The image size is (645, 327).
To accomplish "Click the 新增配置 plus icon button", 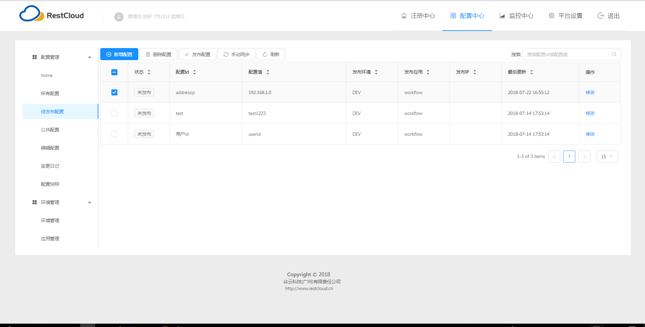I will coord(108,54).
